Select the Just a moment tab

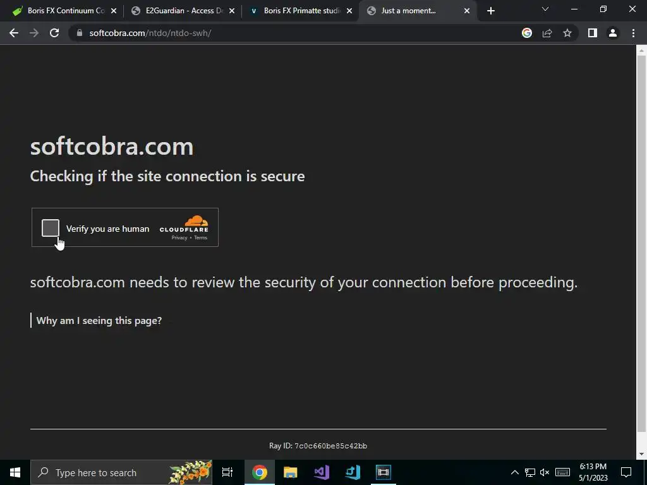[x=417, y=11]
